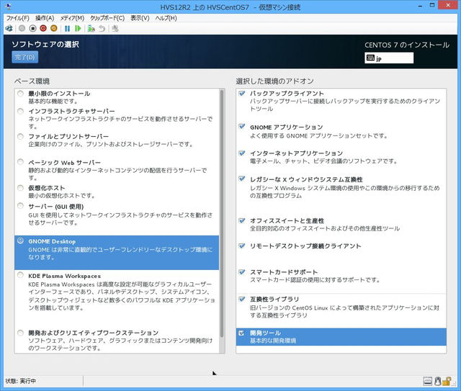Click スマートカード認証 support description text
Image resolution: width=461 pixels, height=391 pixels.
315,280
